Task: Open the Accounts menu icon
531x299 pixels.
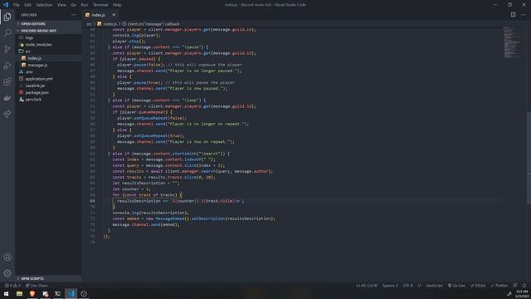Action: [x=7, y=257]
